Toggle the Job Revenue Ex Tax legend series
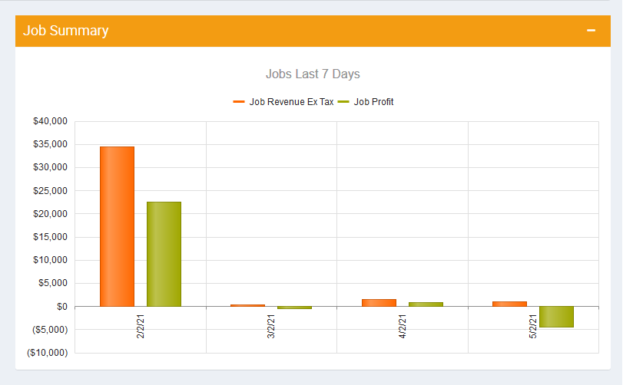Image resolution: width=623 pixels, height=385 pixels. pyautogui.click(x=283, y=102)
